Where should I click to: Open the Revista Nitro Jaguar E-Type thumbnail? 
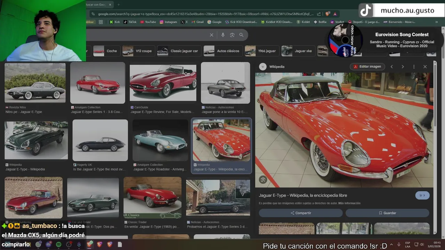35,83
